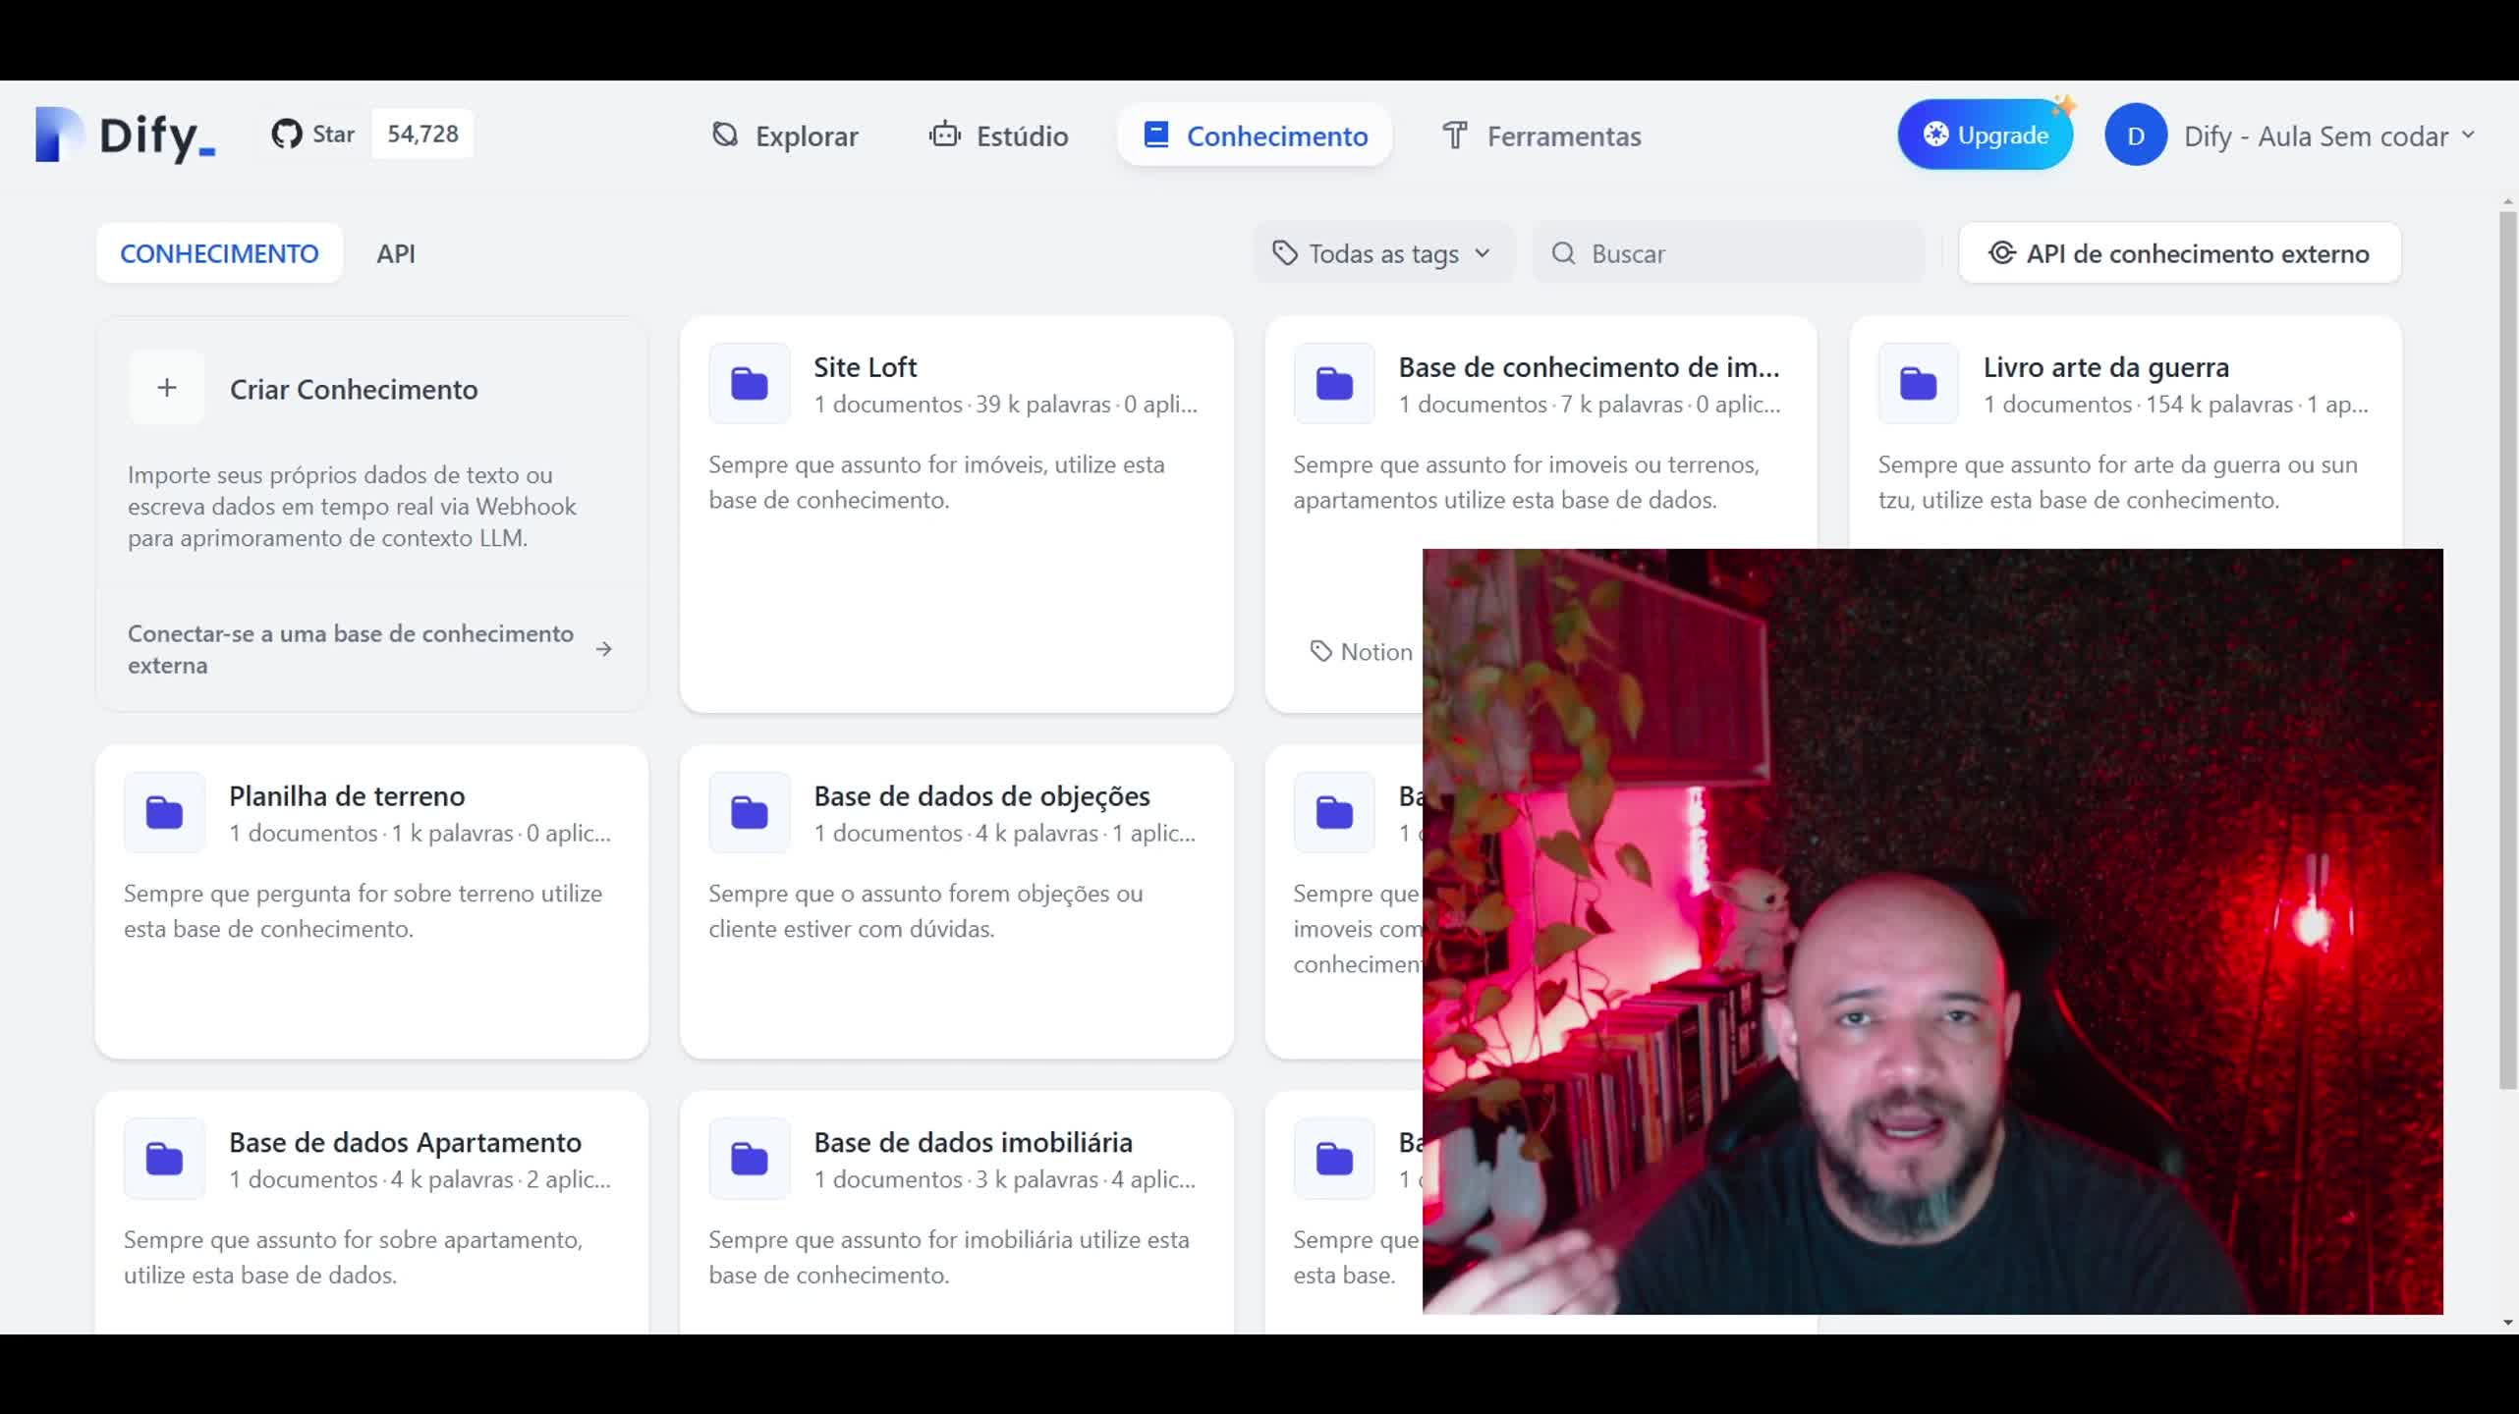Image resolution: width=2519 pixels, height=1414 pixels.
Task: Click the Upgrade button
Action: pyautogui.click(x=1985, y=136)
